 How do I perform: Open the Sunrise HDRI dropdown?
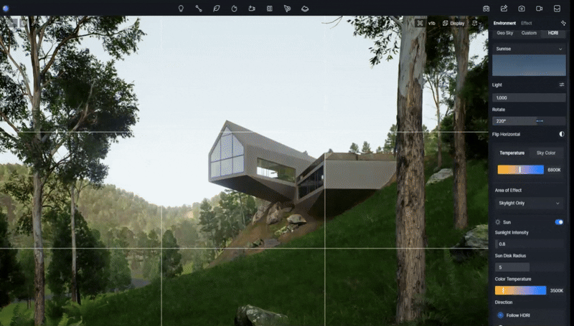point(529,49)
